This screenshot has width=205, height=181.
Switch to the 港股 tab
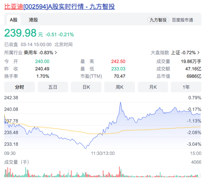[33, 20]
